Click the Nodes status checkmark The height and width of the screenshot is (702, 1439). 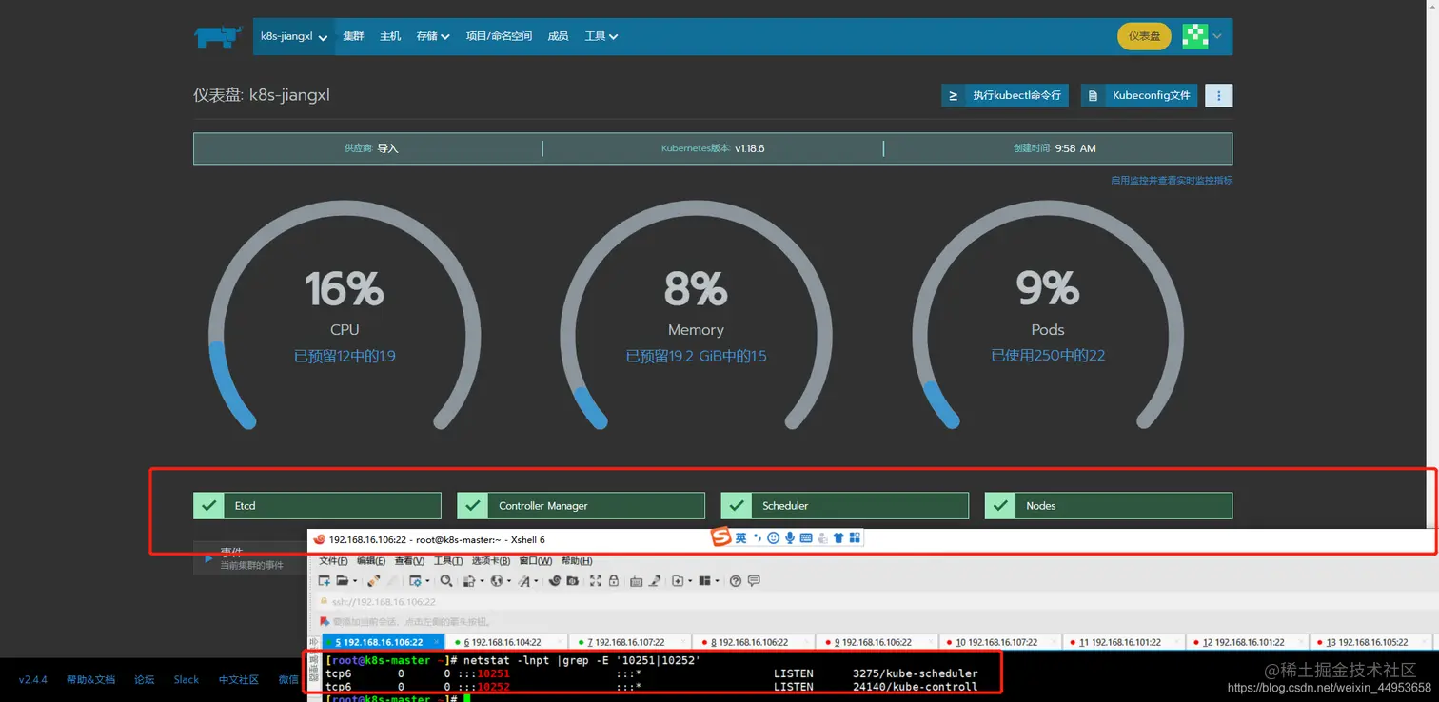(x=999, y=505)
